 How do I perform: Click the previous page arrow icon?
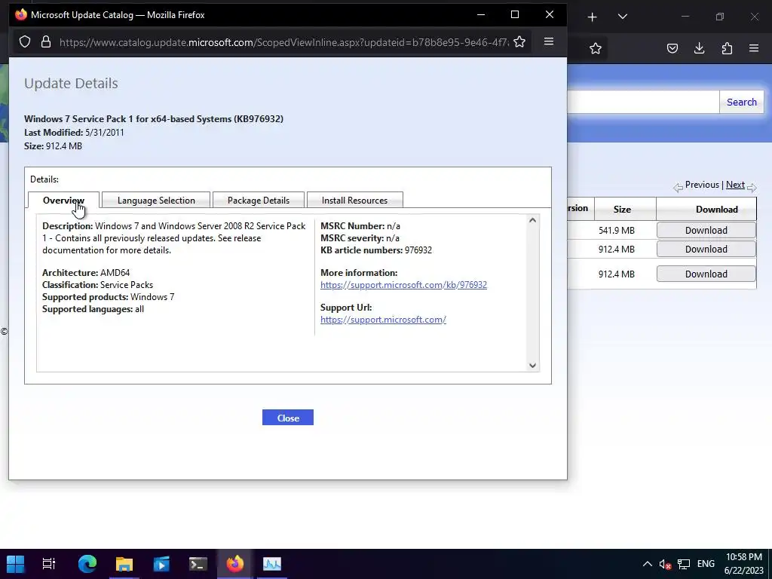[x=678, y=187]
